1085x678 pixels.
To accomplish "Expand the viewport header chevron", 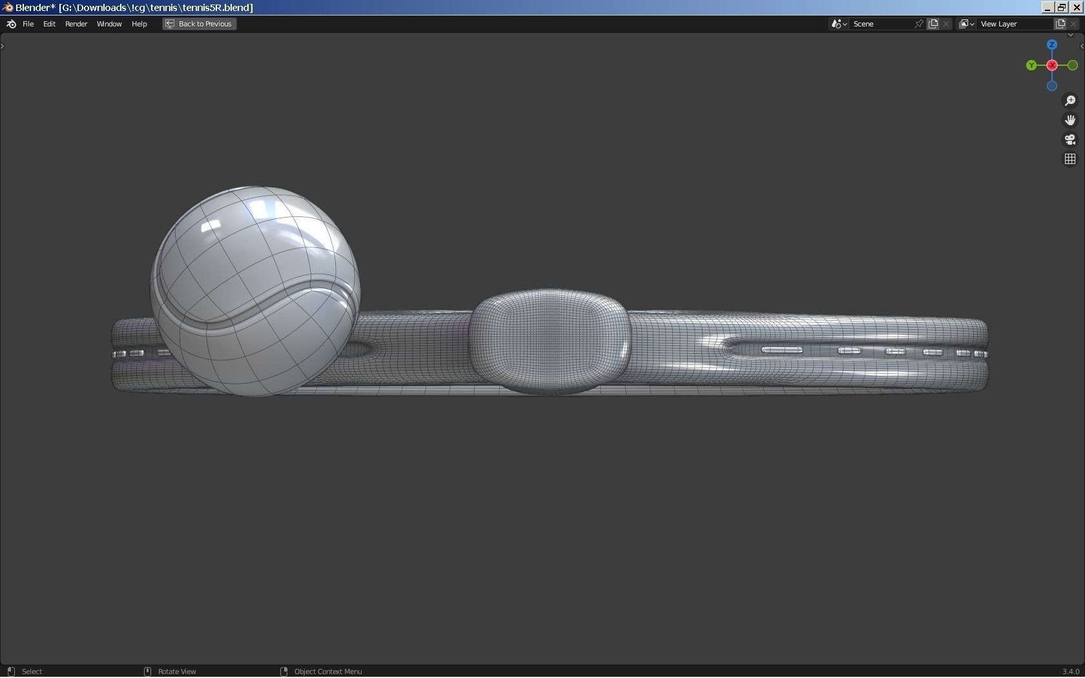I will click(x=1070, y=36).
